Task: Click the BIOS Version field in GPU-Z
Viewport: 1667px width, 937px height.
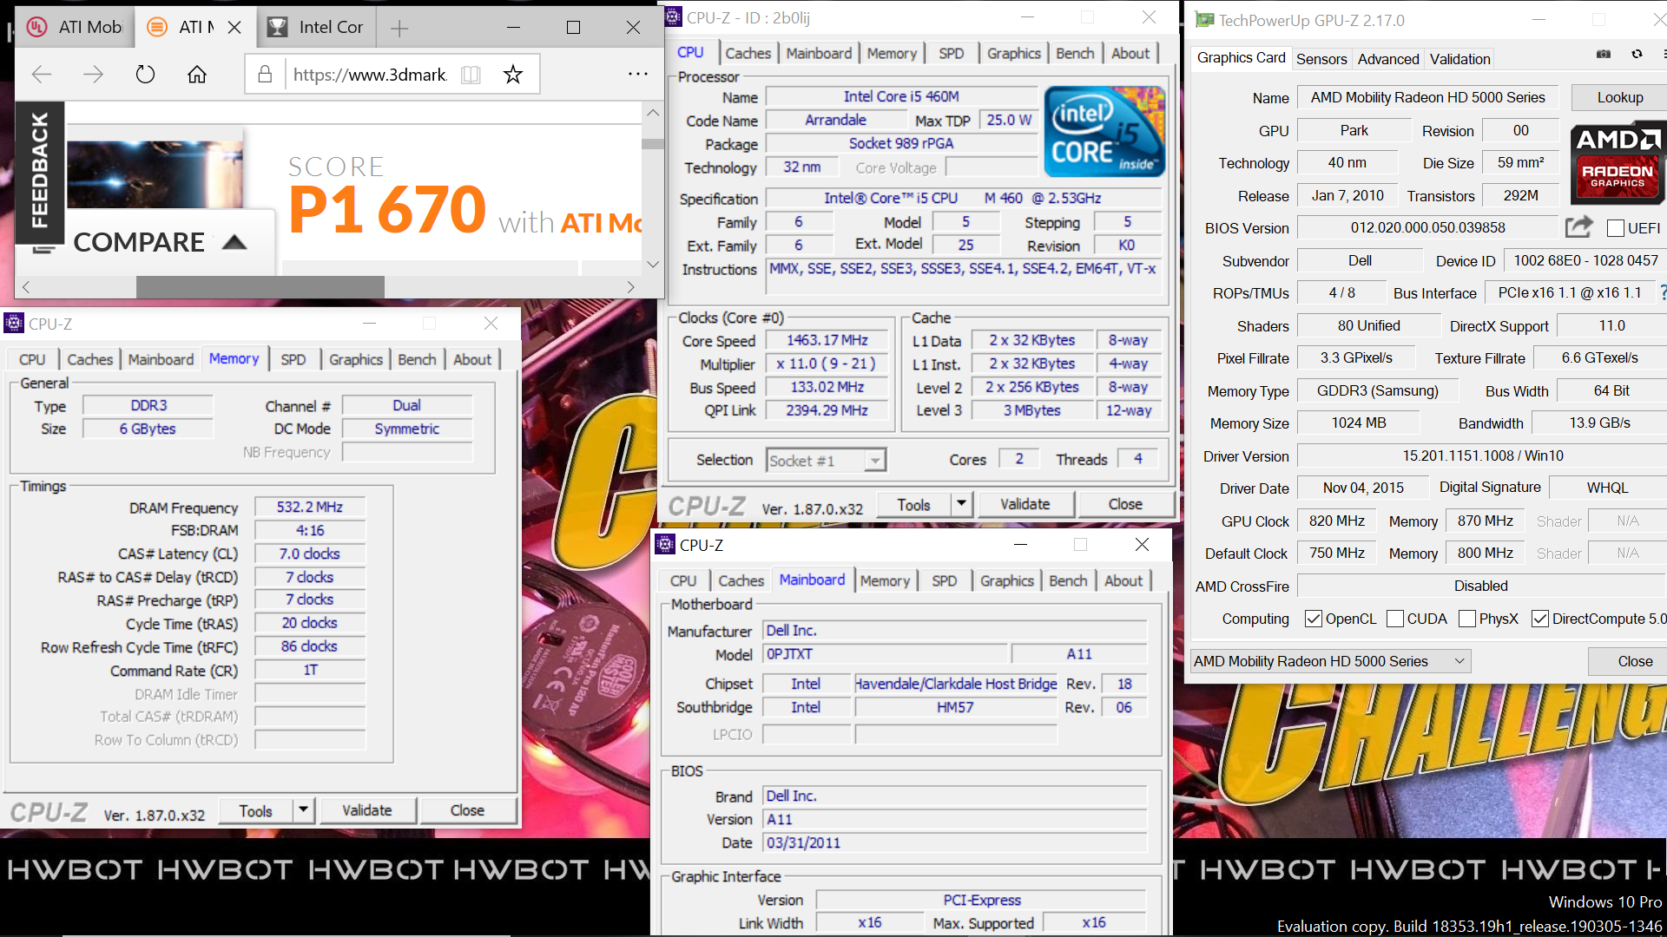Action: point(1427,228)
